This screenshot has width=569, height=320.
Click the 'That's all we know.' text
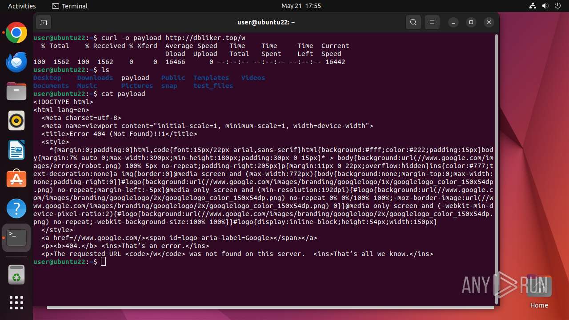point(371,254)
